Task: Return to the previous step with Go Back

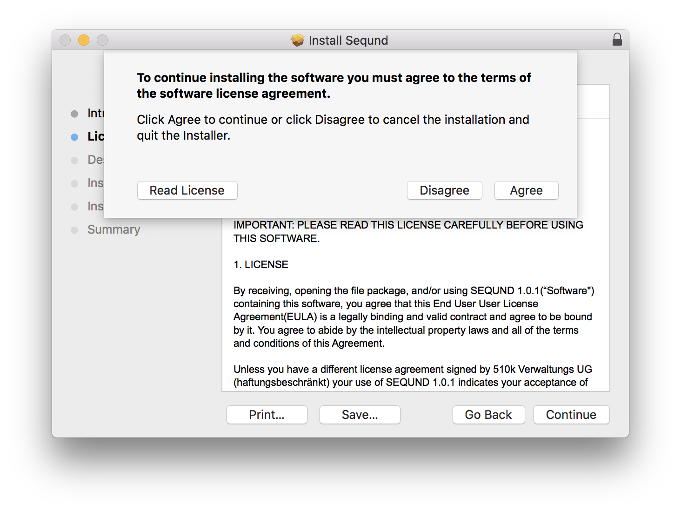Action: (x=489, y=415)
